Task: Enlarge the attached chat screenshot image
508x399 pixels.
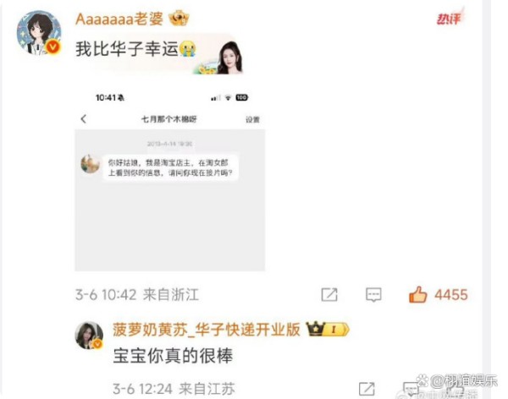Action: tap(170, 179)
